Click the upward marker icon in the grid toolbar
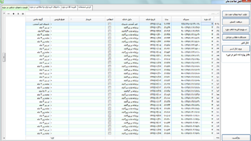Image resolution: width=251 pixels, height=141 pixels. pyautogui.click(x=14, y=14)
